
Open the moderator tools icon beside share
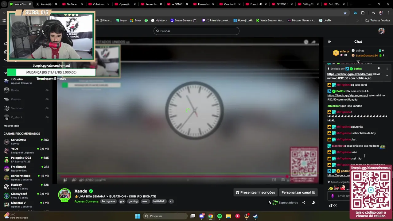point(313,203)
